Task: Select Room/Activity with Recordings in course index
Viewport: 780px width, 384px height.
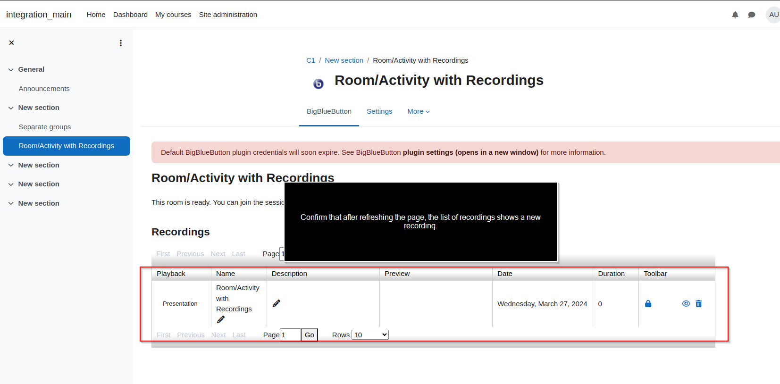Action: pos(67,146)
